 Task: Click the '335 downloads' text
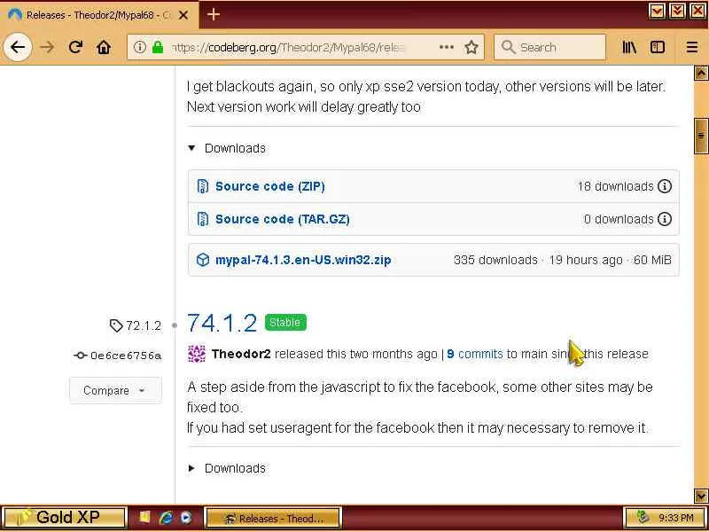tap(495, 260)
